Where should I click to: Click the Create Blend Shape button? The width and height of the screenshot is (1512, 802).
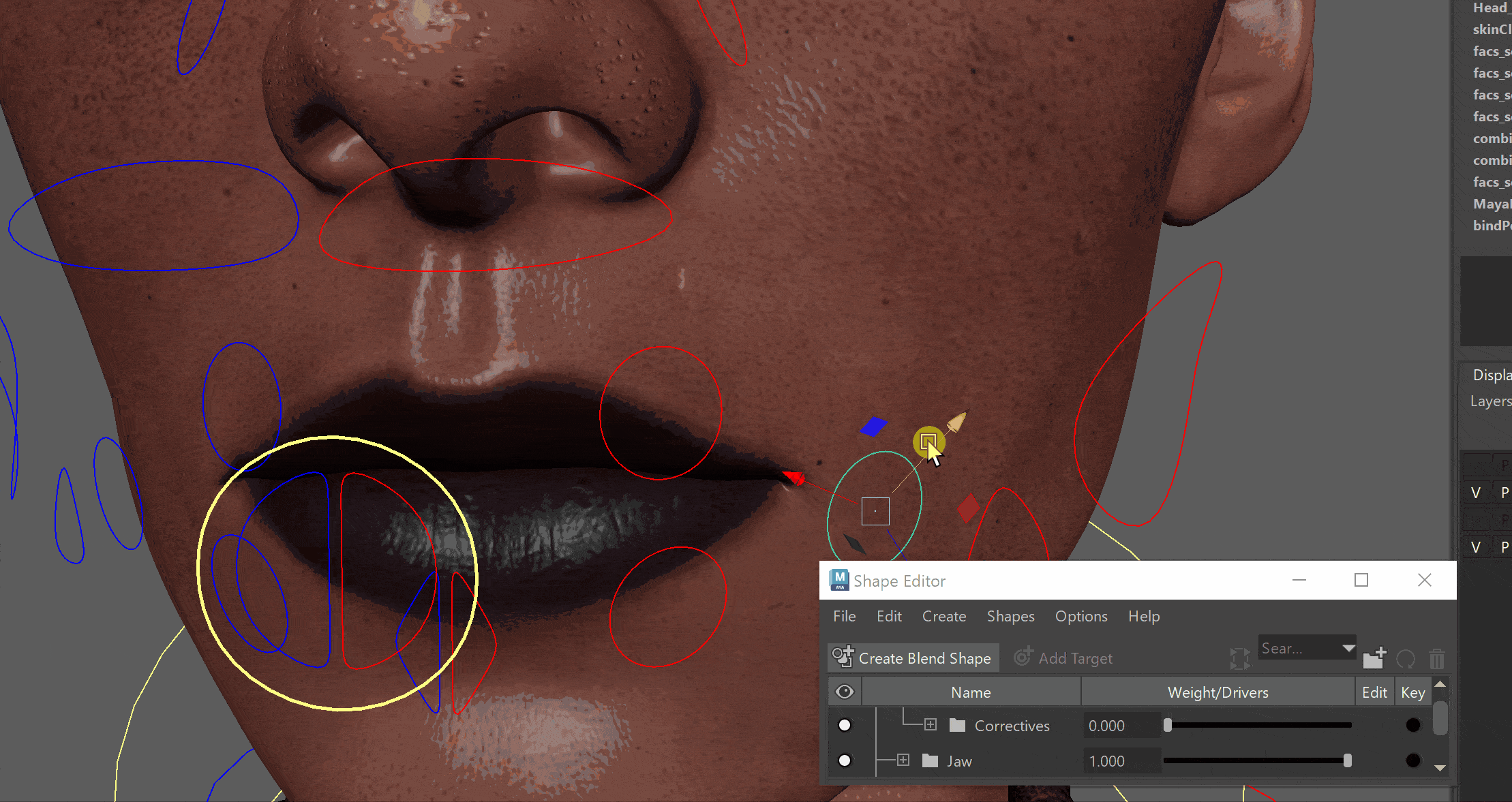pyautogui.click(x=913, y=658)
